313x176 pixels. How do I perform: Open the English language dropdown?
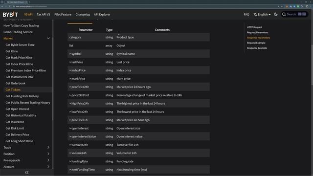tap(262, 14)
